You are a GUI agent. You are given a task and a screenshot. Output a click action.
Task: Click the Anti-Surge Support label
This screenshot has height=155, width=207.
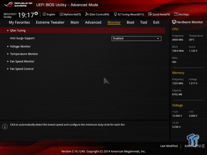(x=22, y=38)
